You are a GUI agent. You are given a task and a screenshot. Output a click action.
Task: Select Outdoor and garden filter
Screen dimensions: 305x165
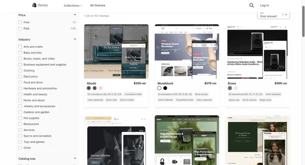click(x=20, y=112)
